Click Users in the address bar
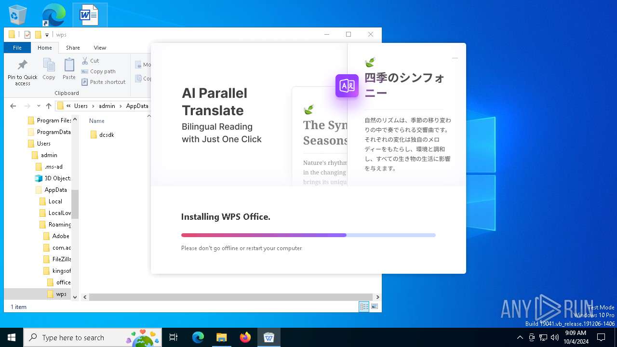 [81, 106]
